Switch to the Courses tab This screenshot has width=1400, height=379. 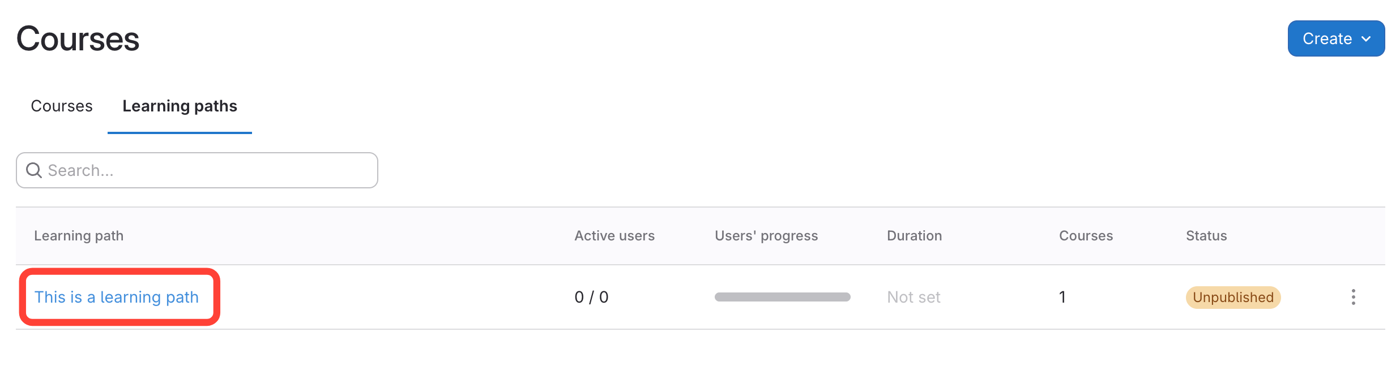point(62,106)
